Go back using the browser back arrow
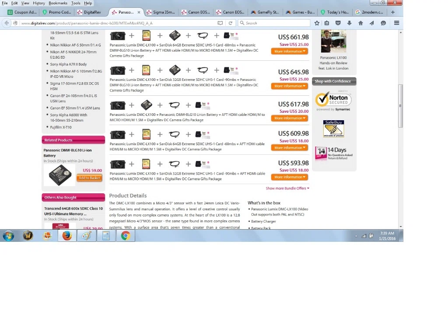The width and height of the screenshot is (448, 335). pyautogui.click(x=7, y=23)
